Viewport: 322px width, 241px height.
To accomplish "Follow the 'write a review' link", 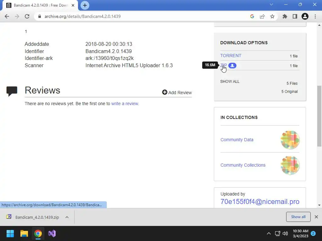I will [x=125, y=104].
